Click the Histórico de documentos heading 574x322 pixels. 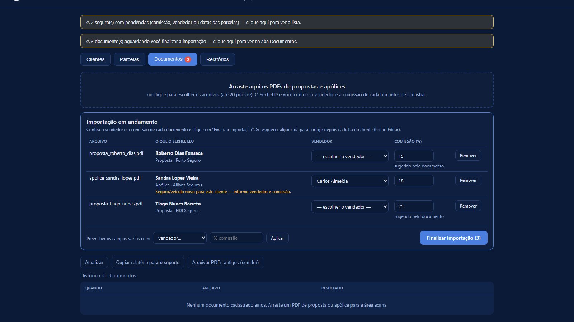tap(108, 275)
